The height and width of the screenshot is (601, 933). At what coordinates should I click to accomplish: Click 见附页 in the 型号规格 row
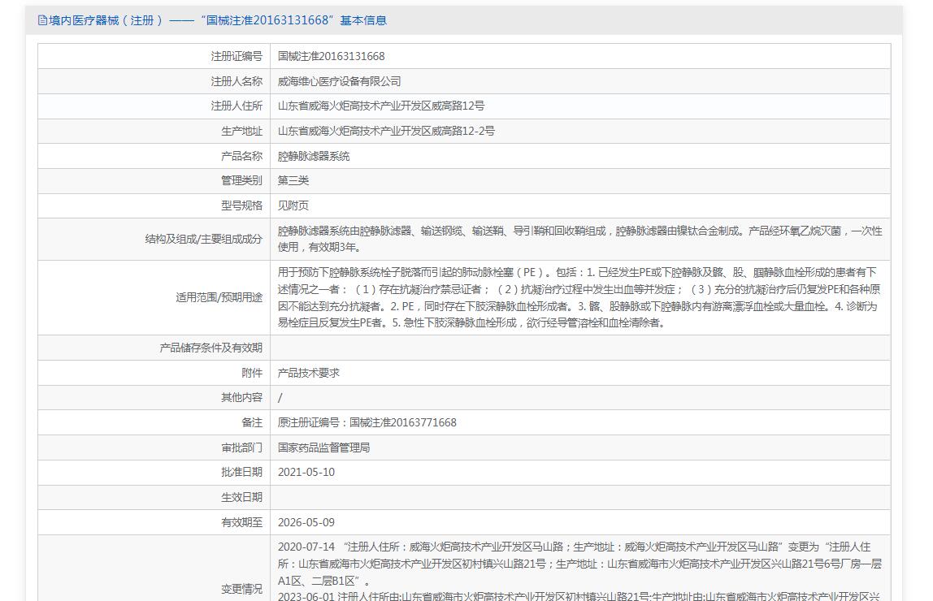point(293,205)
